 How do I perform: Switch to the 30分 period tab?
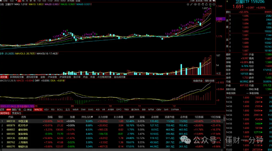56,1
